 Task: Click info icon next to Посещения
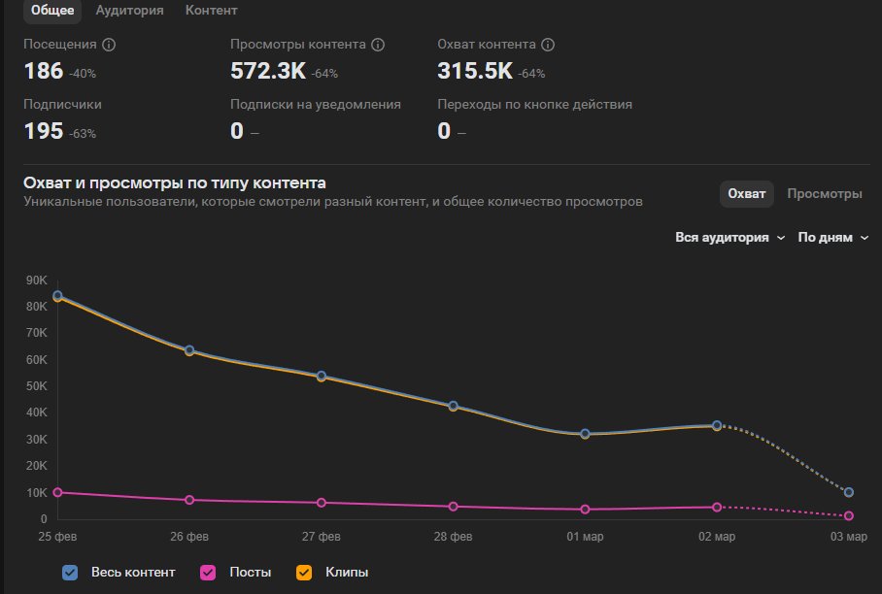tap(109, 45)
